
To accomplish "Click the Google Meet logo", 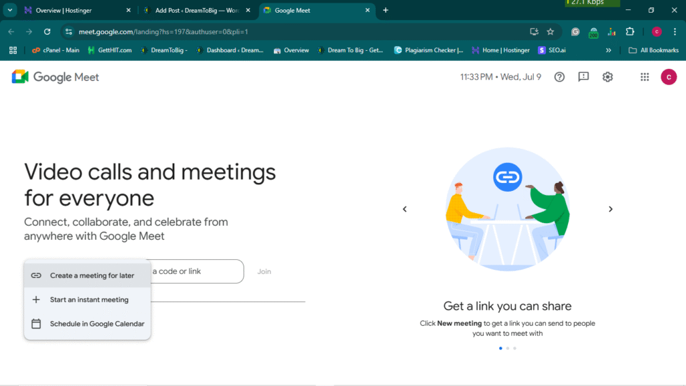I will [56, 77].
